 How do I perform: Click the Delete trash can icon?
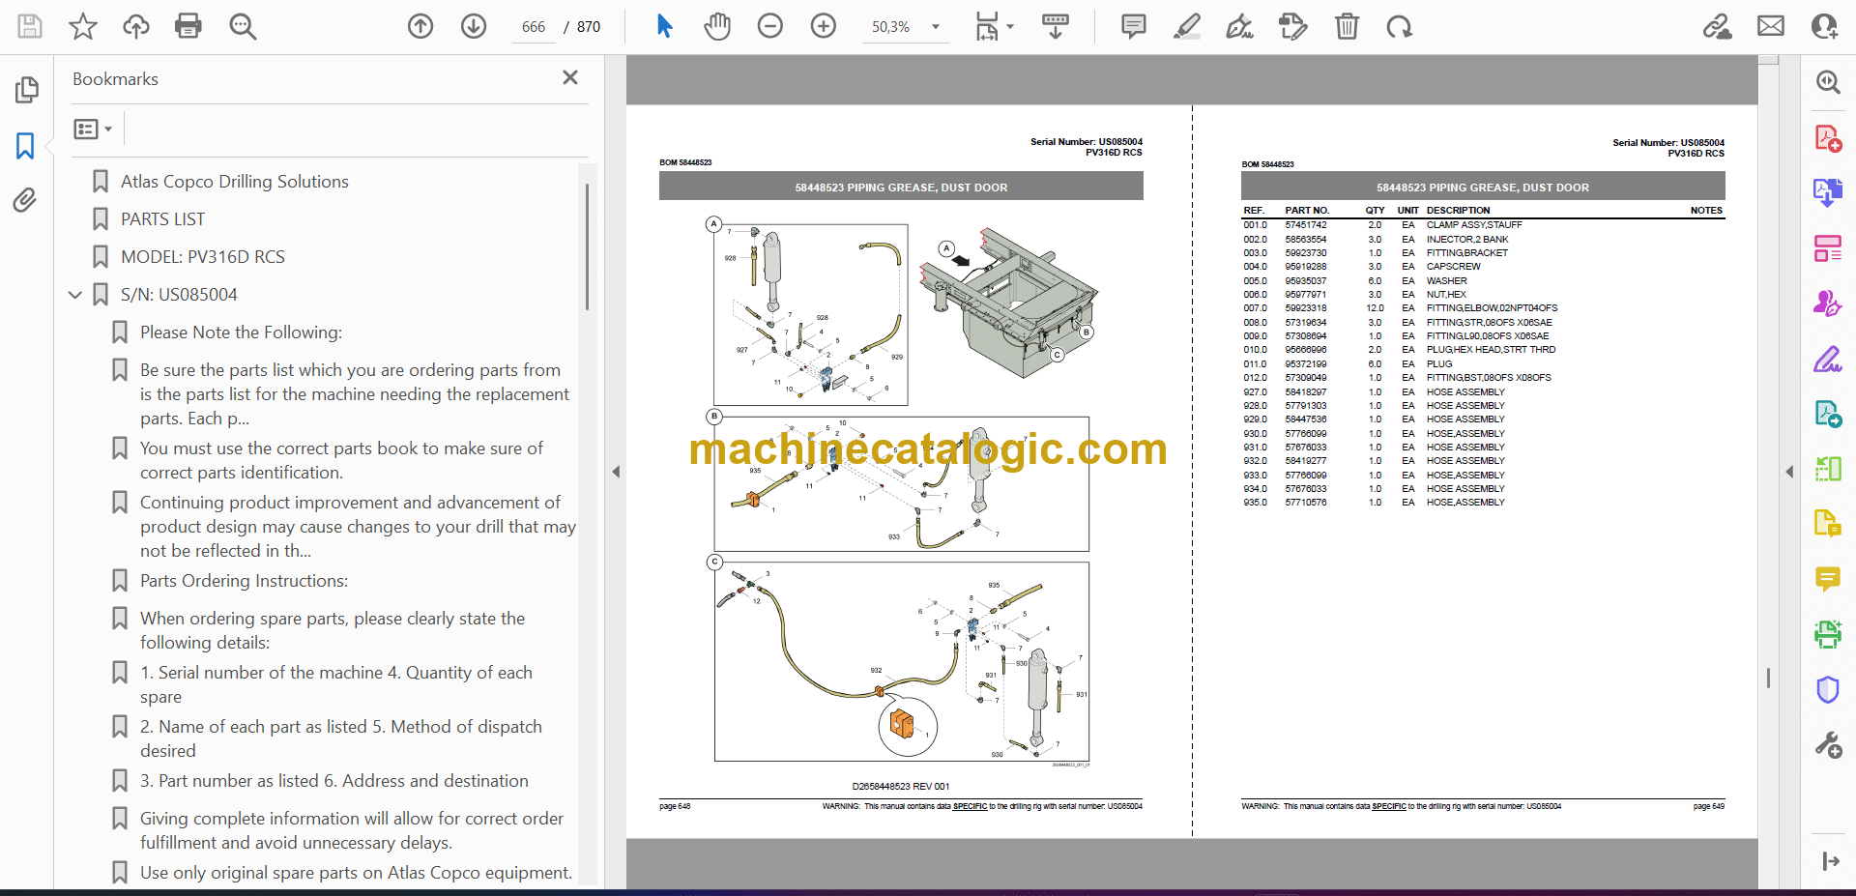tap(1347, 26)
